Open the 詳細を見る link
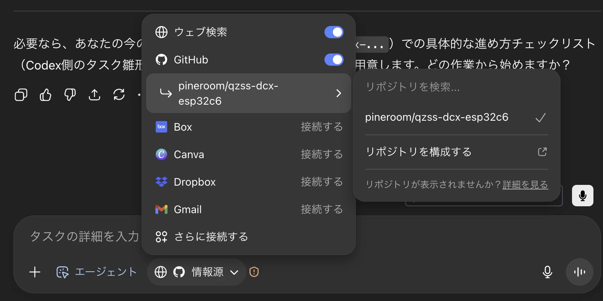603x301 pixels. [x=525, y=185]
